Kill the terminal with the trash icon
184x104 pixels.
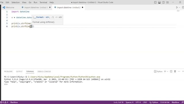(175, 71)
